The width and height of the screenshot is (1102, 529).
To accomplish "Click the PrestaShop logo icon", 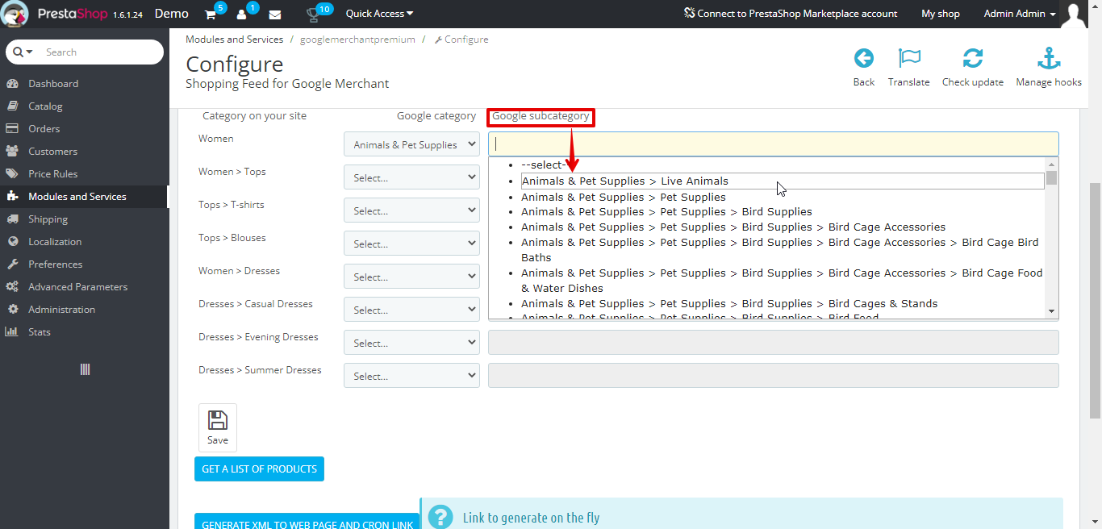I will coord(15,14).
